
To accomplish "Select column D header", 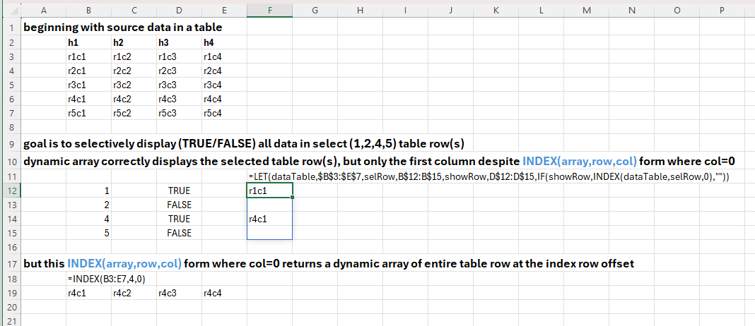I will (180, 10).
